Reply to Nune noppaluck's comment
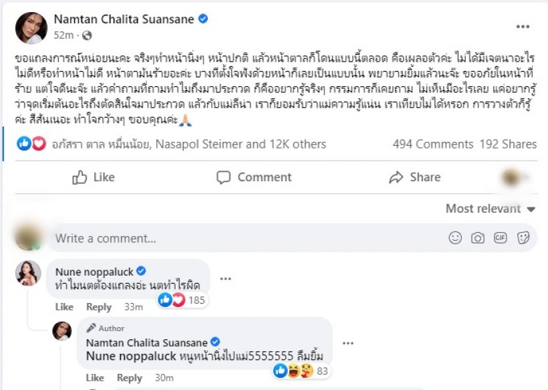The height and width of the screenshot is (390, 548). tap(99, 307)
